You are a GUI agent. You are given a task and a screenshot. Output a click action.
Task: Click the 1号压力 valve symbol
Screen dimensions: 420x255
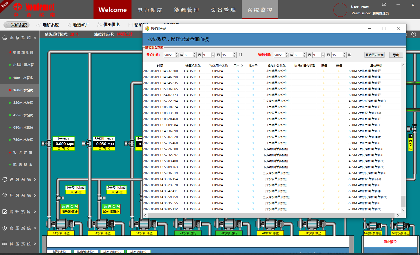point(46,143)
